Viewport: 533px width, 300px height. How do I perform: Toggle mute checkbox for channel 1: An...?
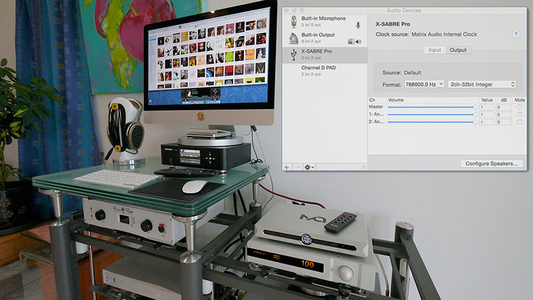[x=520, y=114]
